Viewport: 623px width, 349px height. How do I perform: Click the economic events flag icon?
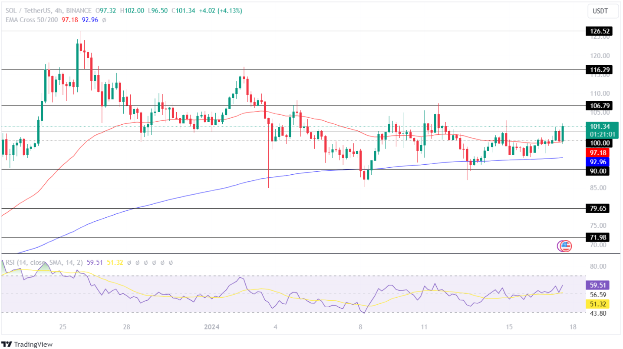pyautogui.click(x=565, y=246)
